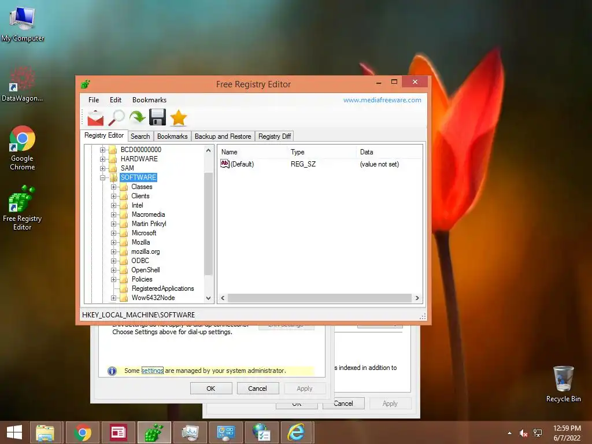592x444 pixels.
Task: Click the globe checklist taskbar icon
Action: pos(262,432)
